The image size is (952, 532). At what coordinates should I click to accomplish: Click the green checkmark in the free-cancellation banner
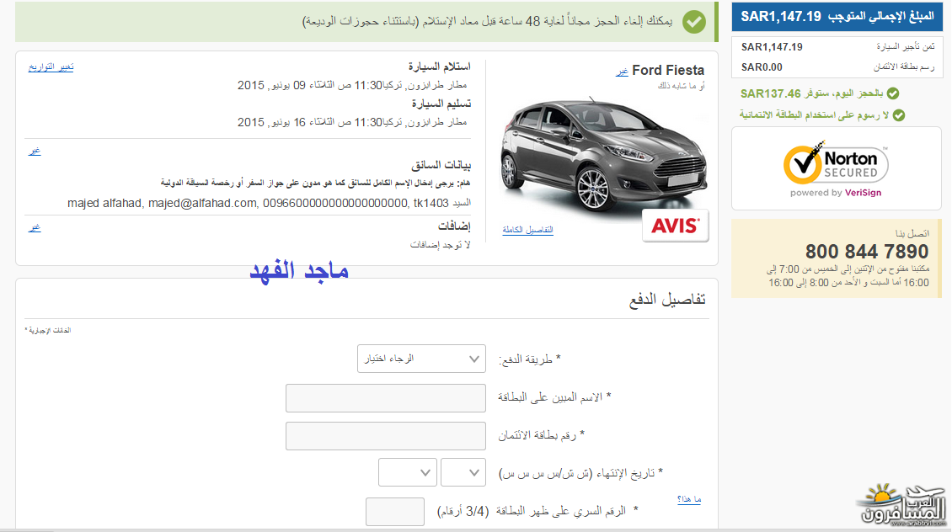(x=694, y=22)
